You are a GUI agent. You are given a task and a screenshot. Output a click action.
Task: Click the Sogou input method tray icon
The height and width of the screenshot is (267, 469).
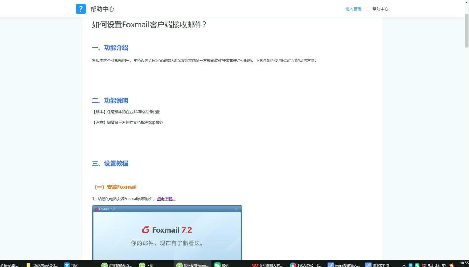452,265
